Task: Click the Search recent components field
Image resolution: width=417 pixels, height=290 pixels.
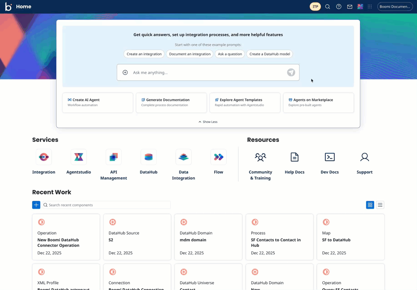Action: click(107, 205)
